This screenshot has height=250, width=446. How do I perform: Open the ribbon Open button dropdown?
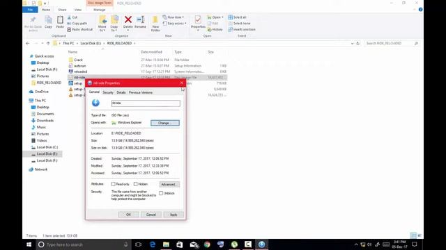tap(222, 17)
